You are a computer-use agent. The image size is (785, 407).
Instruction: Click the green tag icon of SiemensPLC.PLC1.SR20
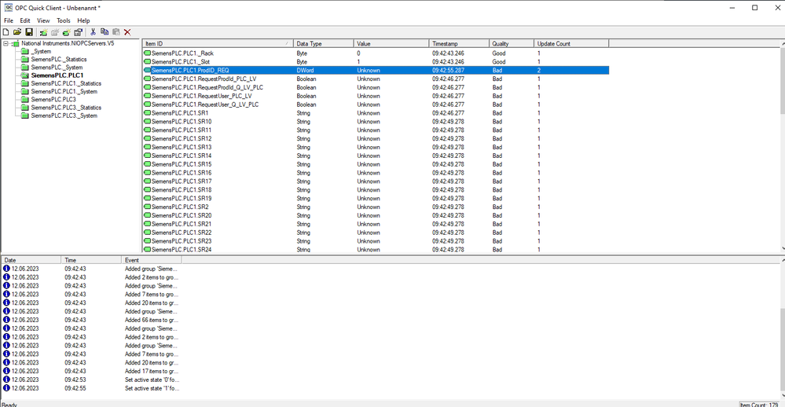(148, 215)
